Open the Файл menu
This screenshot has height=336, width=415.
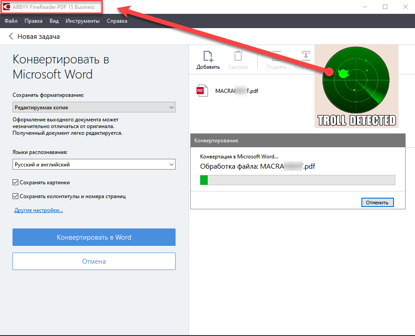pyautogui.click(x=11, y=21)
